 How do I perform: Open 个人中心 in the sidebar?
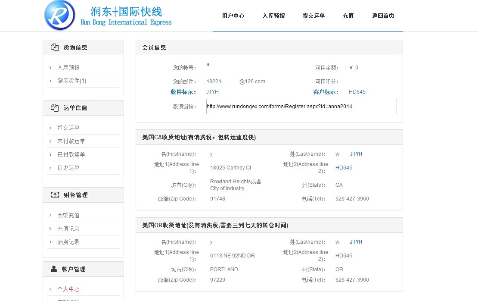click(68, 289)
